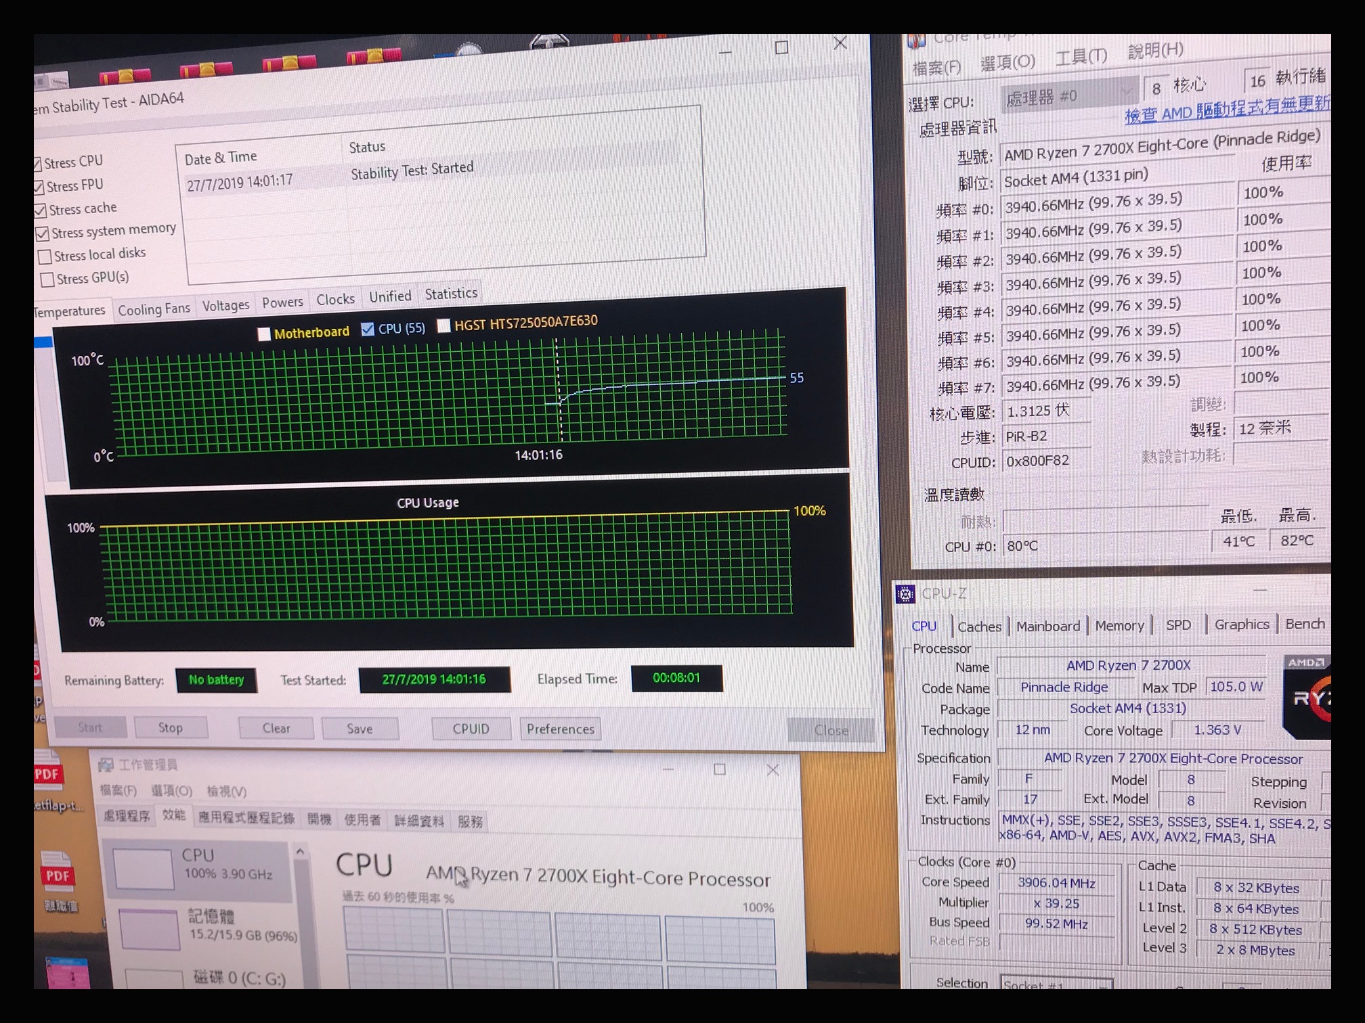1365x1023 pixels.
Task: Open Core Temp 工具(T) menu
Action: (x=1081, y=57)
